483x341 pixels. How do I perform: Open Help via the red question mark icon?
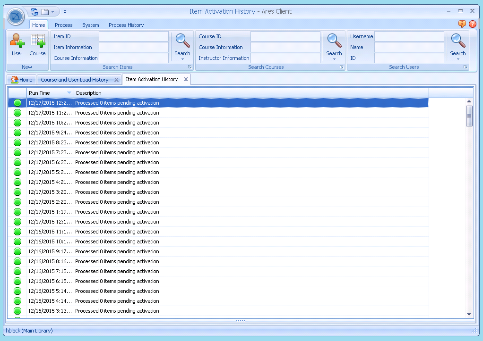[x=473, y=24]
